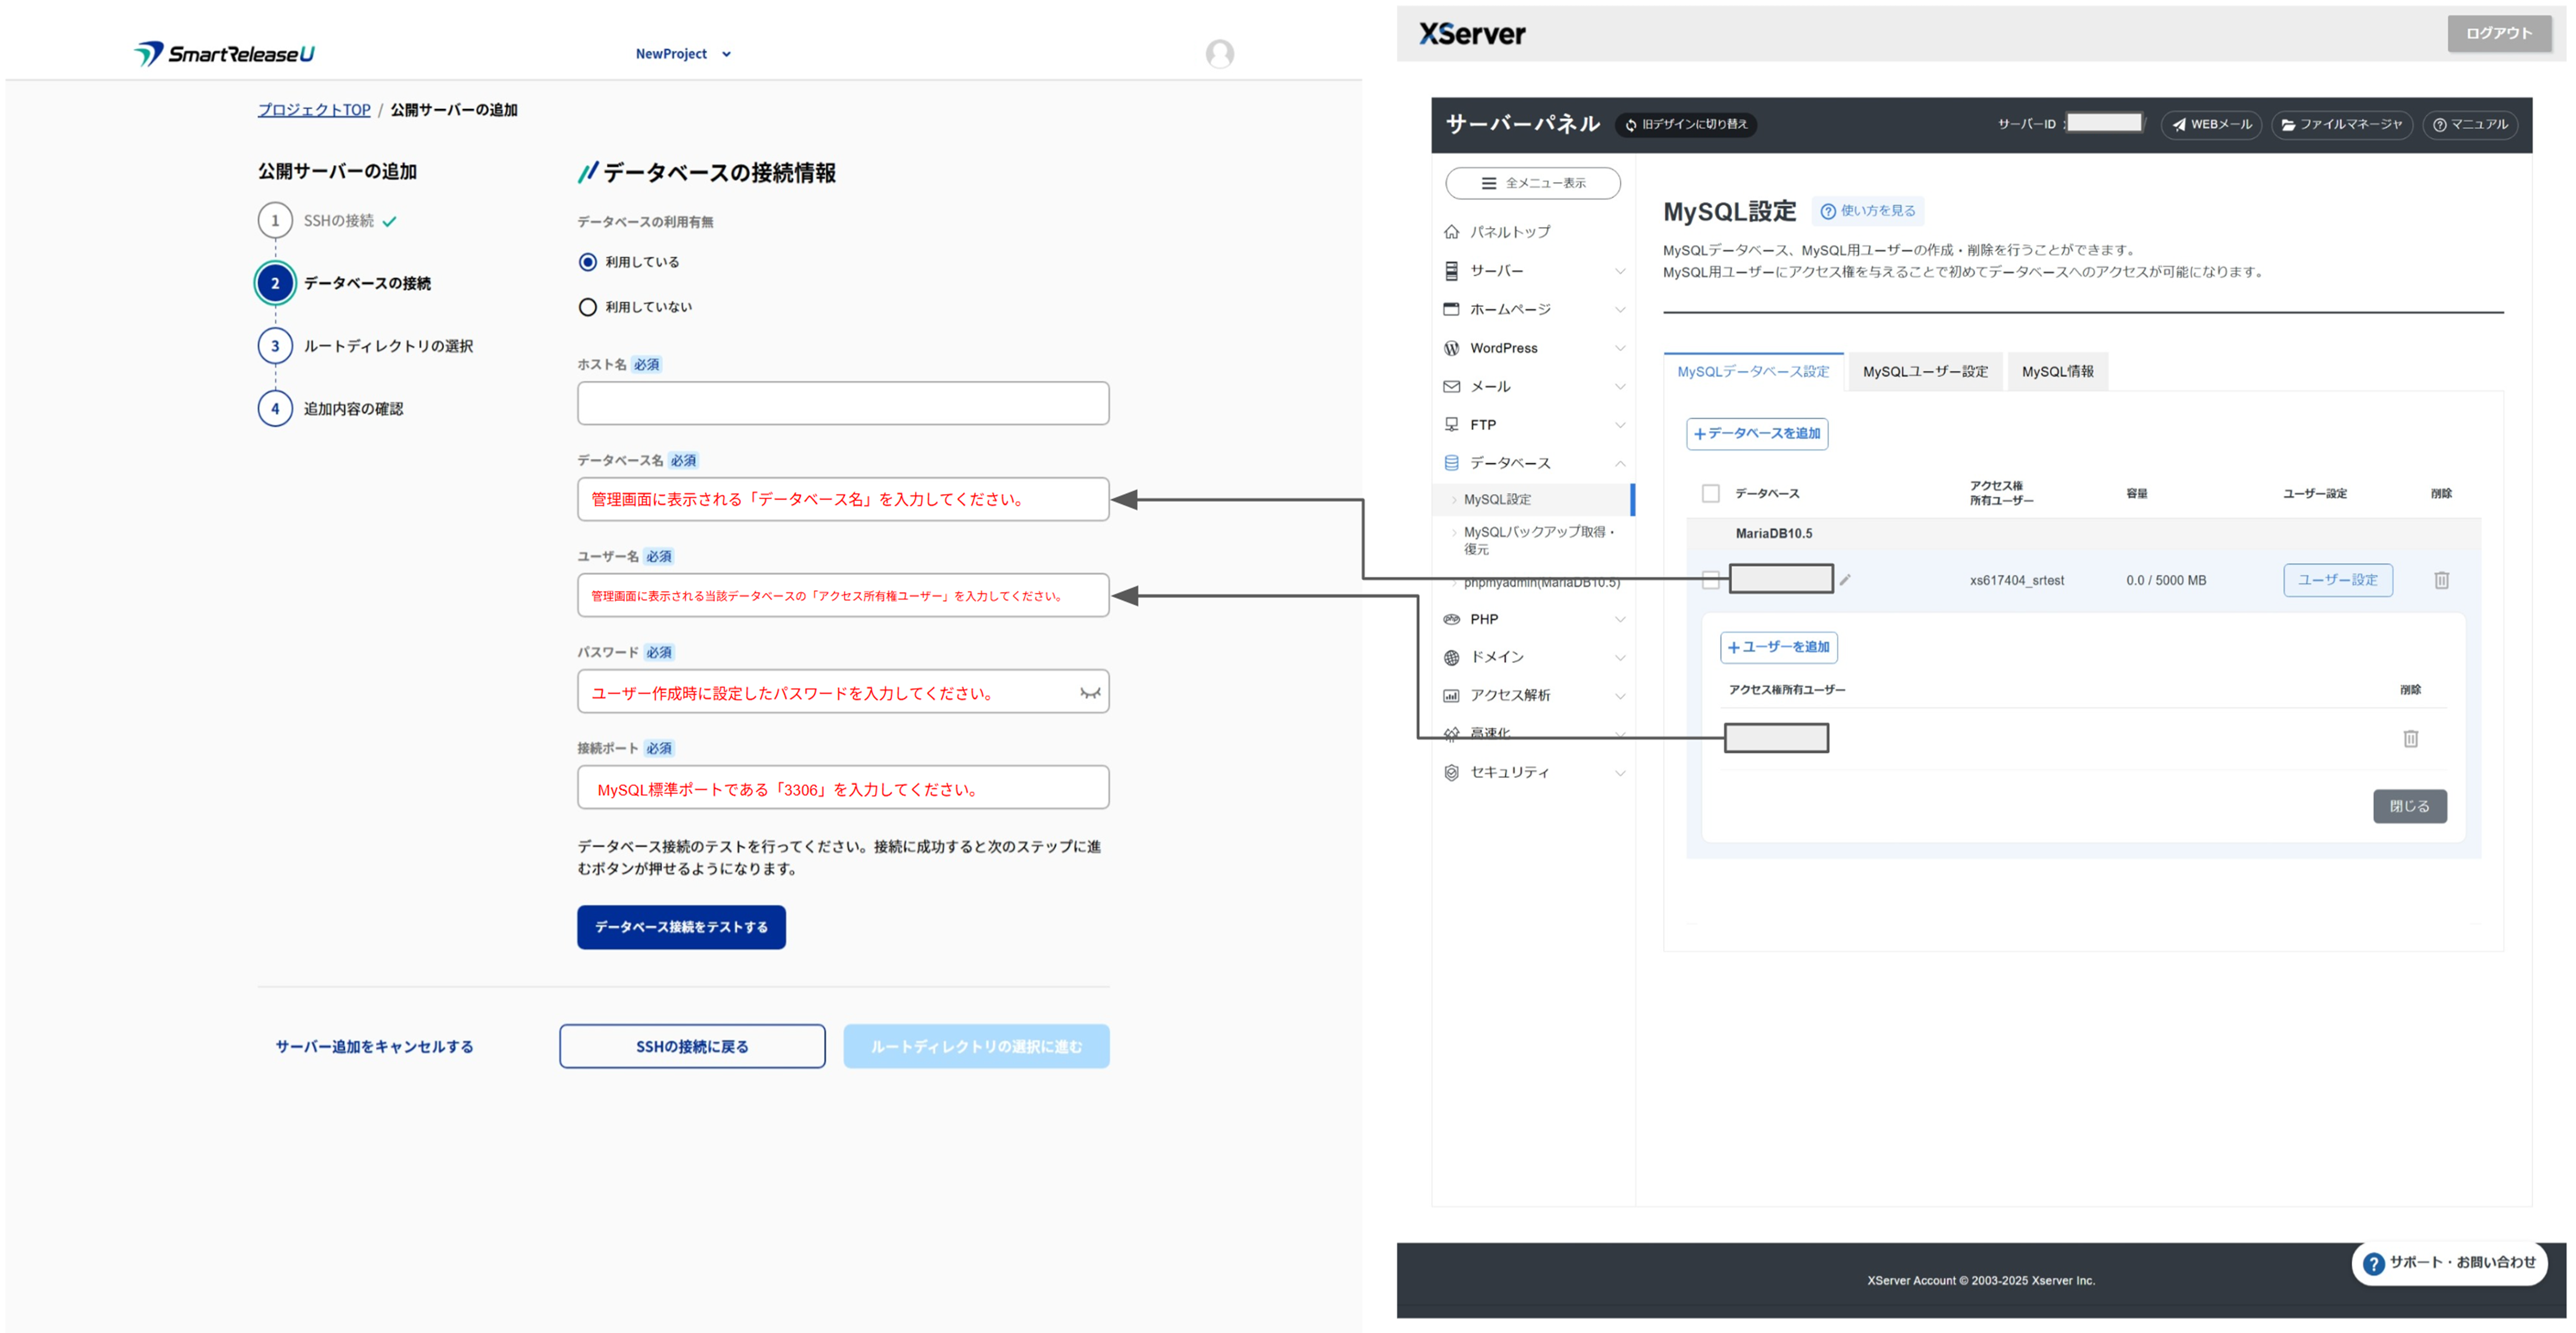Click the pencil edit icon beside database name
Viewport: 2576px width, 1333px height.
point(1845,579)
